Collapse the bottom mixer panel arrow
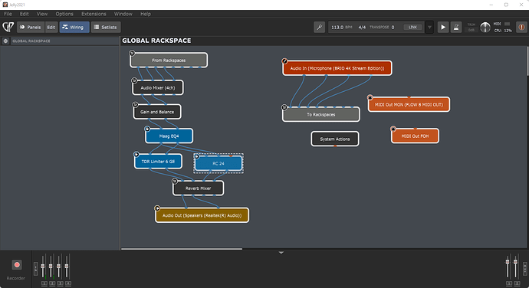This screenshot has height=288, width=529. point(281,253)
